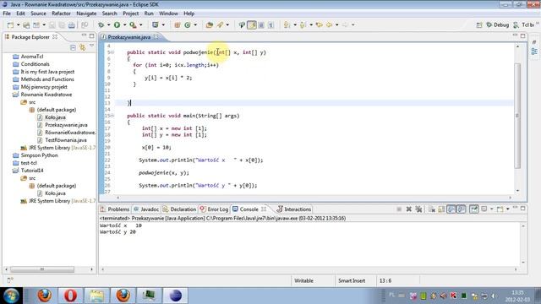Viewport: 541px width, 304px height.
Task: Fold the podwojenie method in editor
Action: click(x=112, y=52)
